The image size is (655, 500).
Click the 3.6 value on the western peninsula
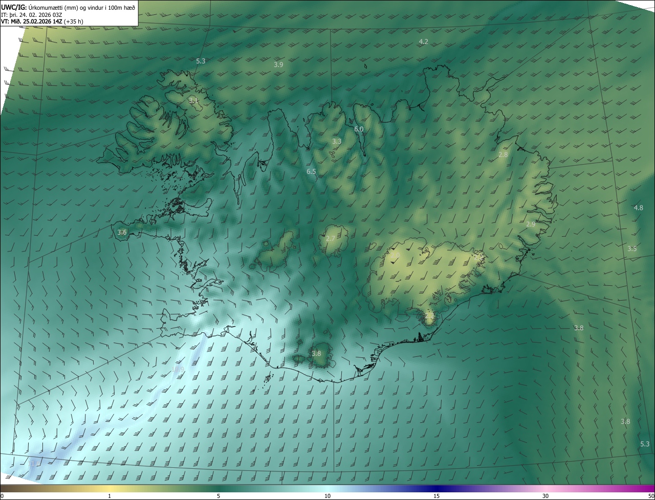click(x=122, y=232)
